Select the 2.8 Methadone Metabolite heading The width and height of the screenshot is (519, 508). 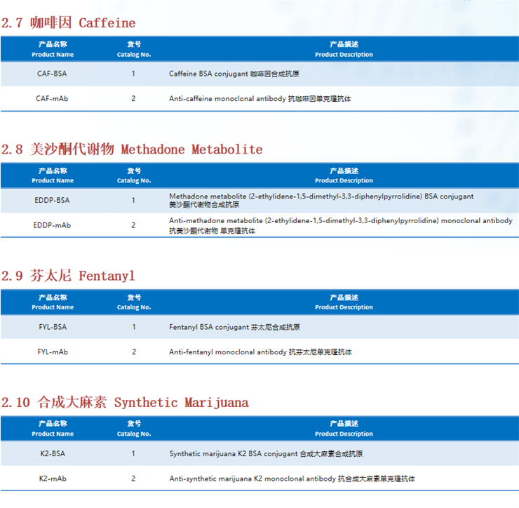pyautogui.click(x=132, y=149)
